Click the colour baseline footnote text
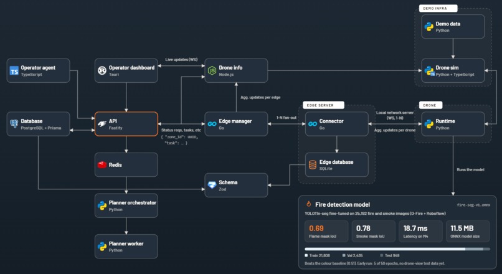This screenshot has width=502, height=274. (x=374, y=263)
